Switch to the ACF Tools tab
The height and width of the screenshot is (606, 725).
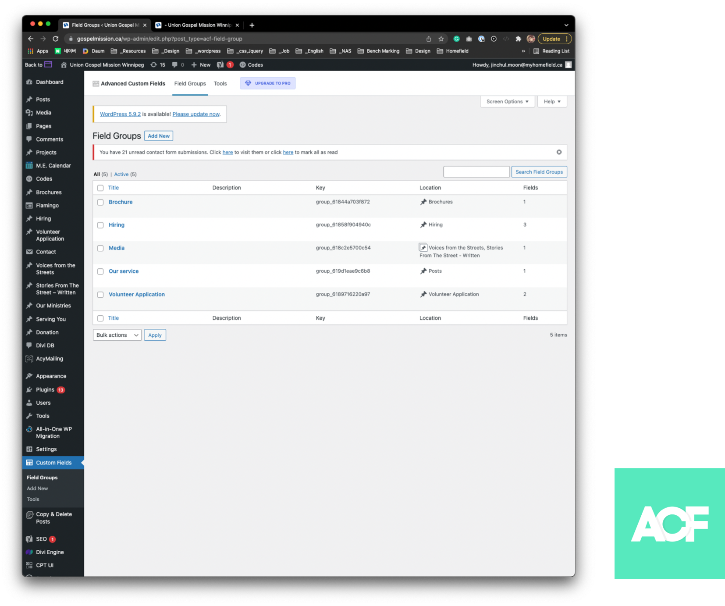220,83
